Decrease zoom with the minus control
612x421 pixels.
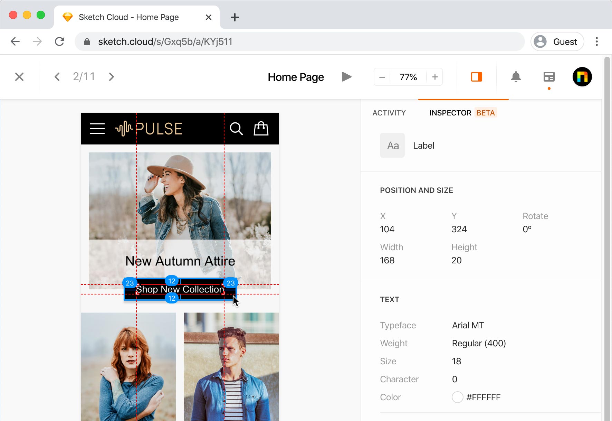382,77
